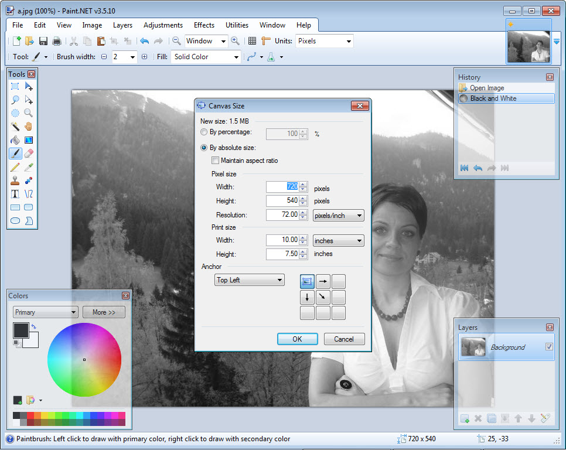This screenshot has width=566, height=450.
Task: Open the Utilities menu
Action: tap(237, 25)
